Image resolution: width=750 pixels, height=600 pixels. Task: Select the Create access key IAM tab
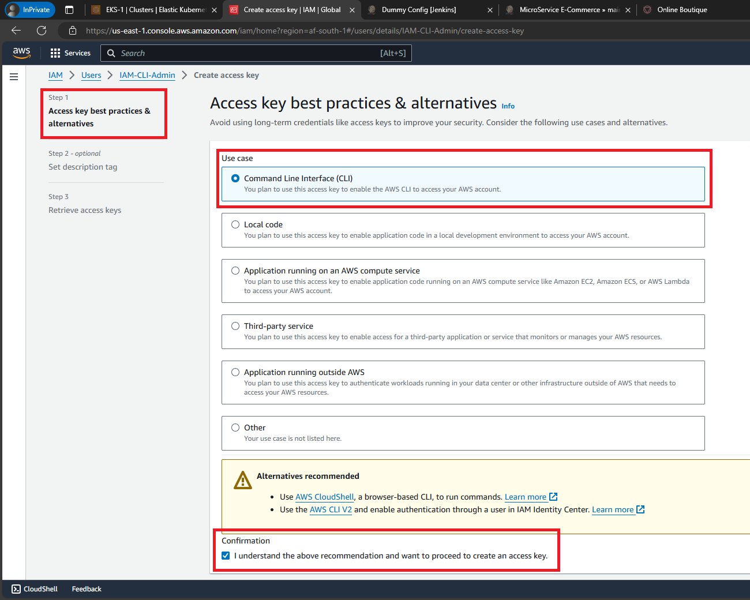(292, 10)
